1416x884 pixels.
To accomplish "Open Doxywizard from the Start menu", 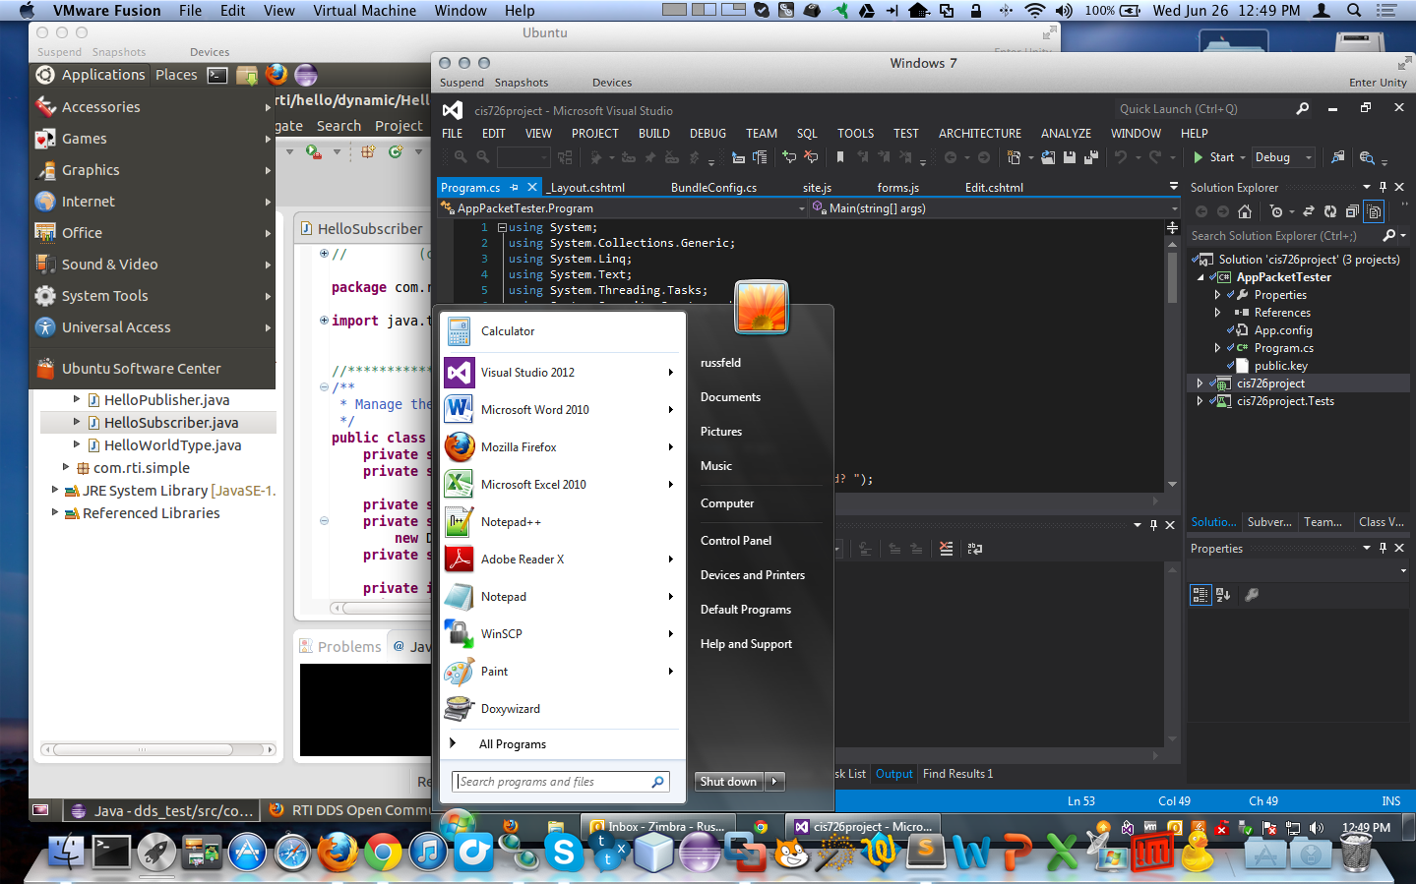I will [510, 709].
